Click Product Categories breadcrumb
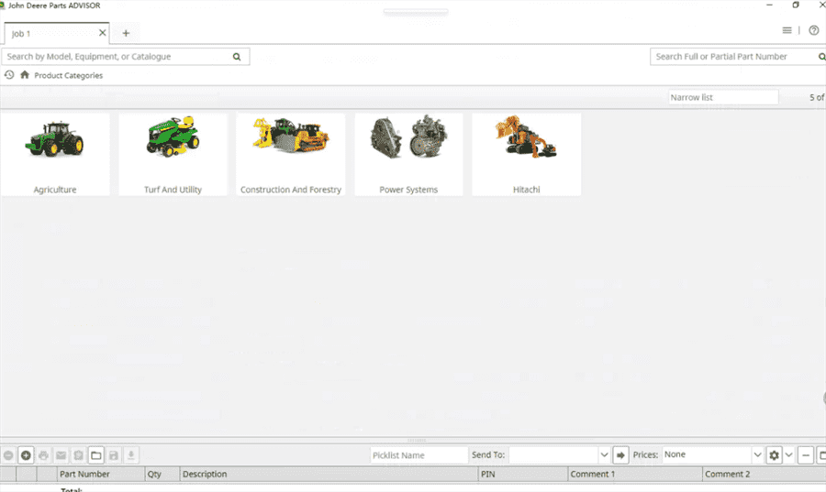The image size is (826, 492). [69, 76]
